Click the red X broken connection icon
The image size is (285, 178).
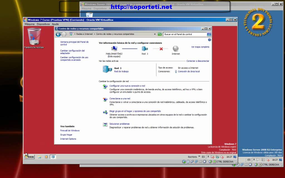161,49
